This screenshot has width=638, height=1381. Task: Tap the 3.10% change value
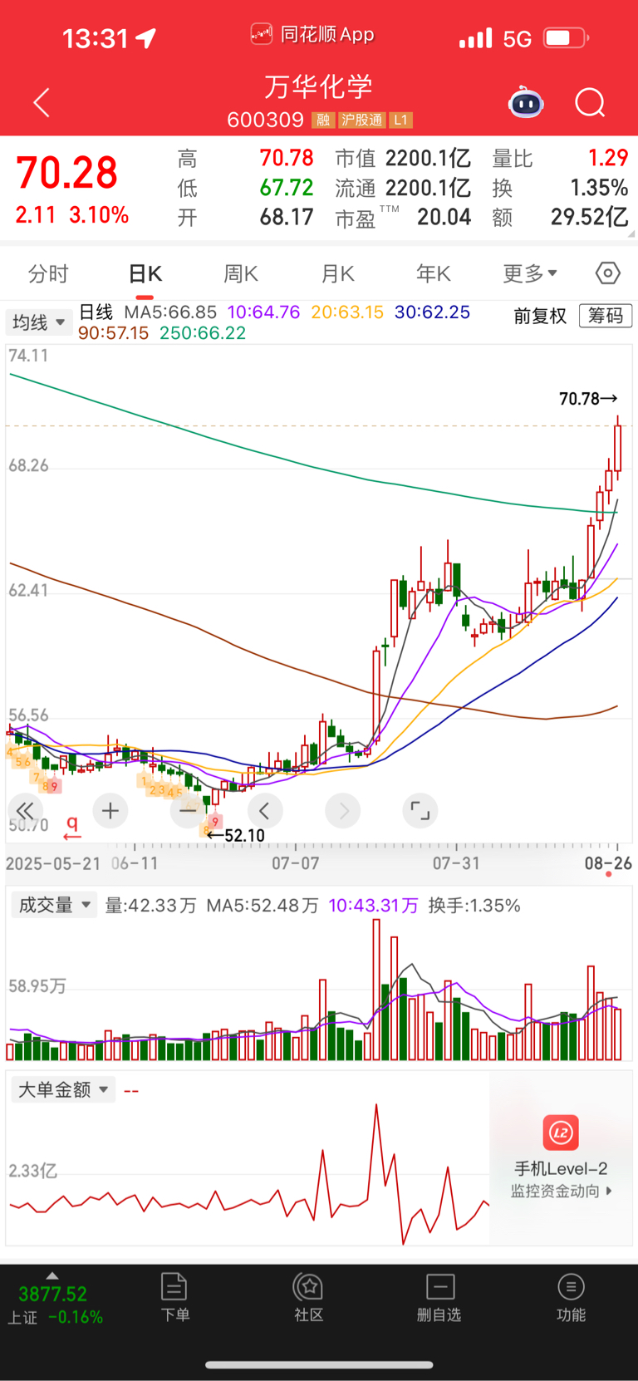point(99,215)
